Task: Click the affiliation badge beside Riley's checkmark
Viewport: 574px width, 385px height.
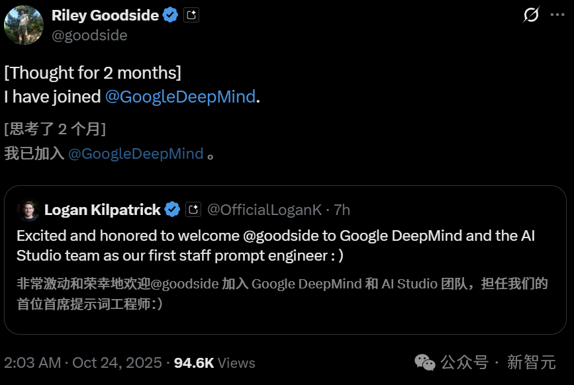Action: click(191, 15)
